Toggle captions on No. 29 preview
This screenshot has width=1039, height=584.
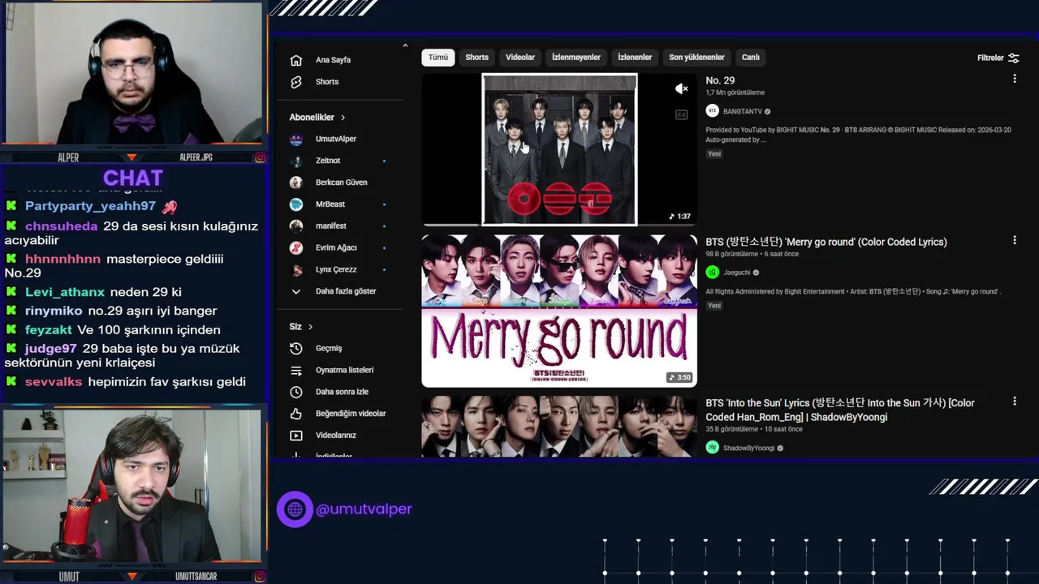(x=682, y=115)
